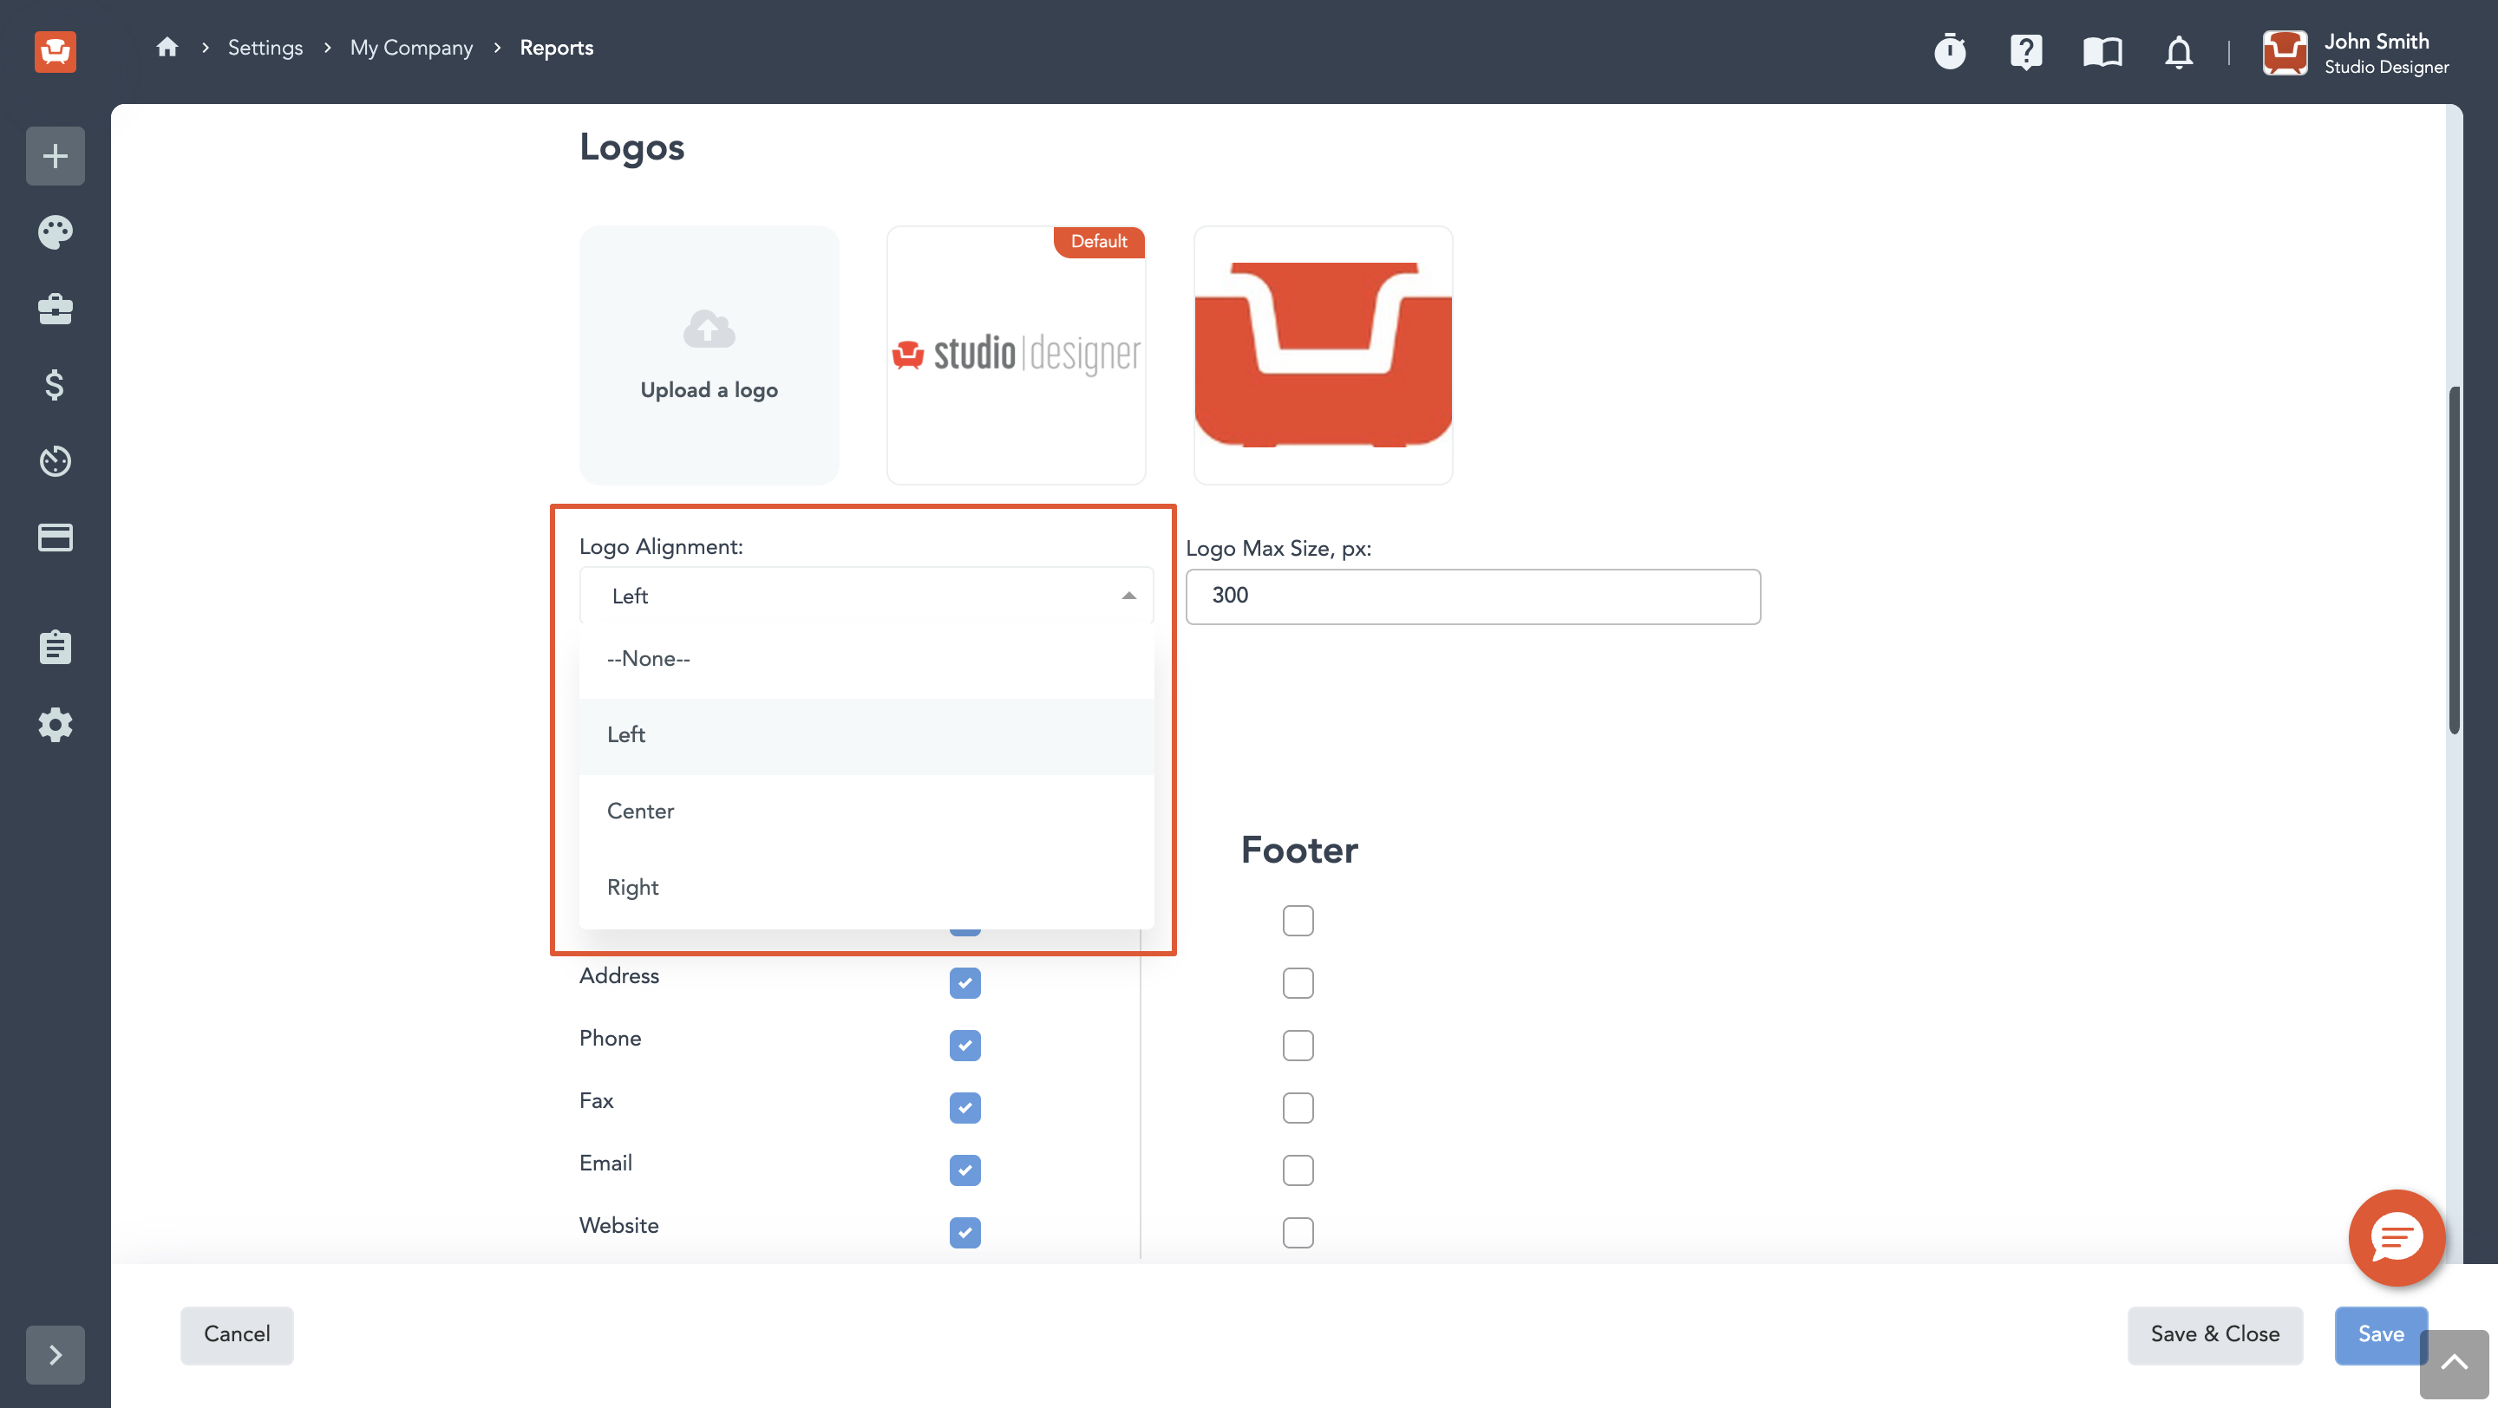Open the John Smith user menu

(2357, 53)
